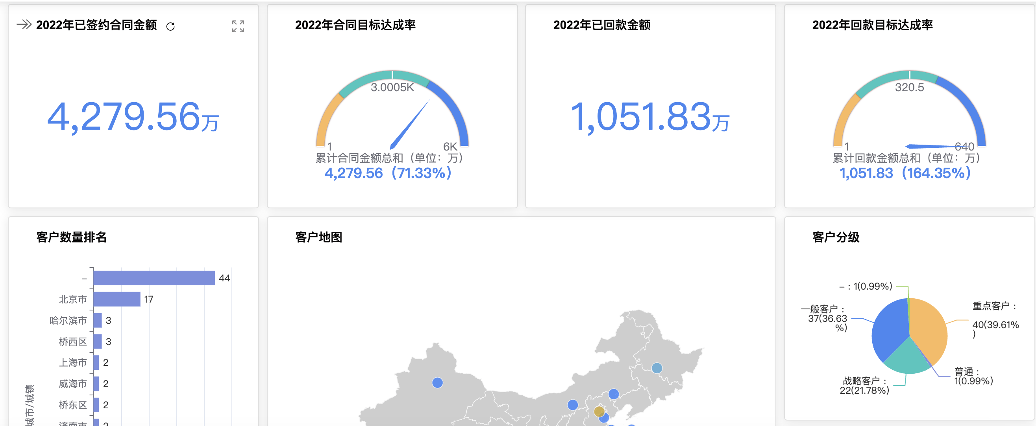
Task: Click the map marker in Xinjiang region
Action: pos(437,383)
